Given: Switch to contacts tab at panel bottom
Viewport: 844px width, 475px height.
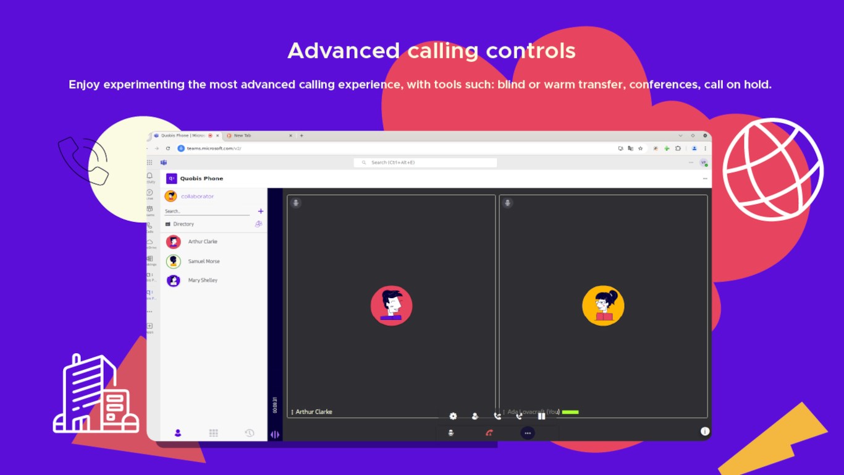Looking at the screenshot, I should (x=178, y=433).
